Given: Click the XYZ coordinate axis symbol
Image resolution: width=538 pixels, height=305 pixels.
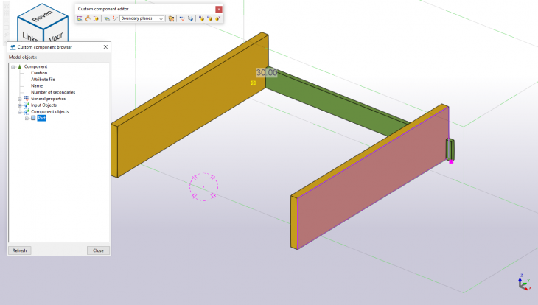Looking at the screenshot, I should [x=524, y=282].
